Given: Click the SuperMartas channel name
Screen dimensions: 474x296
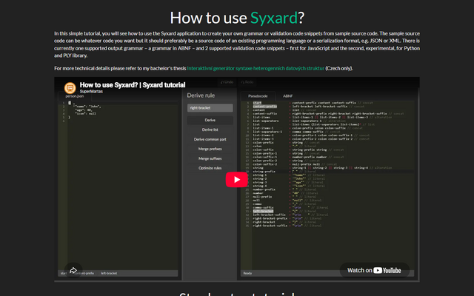Looking at the screenshot, I should coord(91,91).
